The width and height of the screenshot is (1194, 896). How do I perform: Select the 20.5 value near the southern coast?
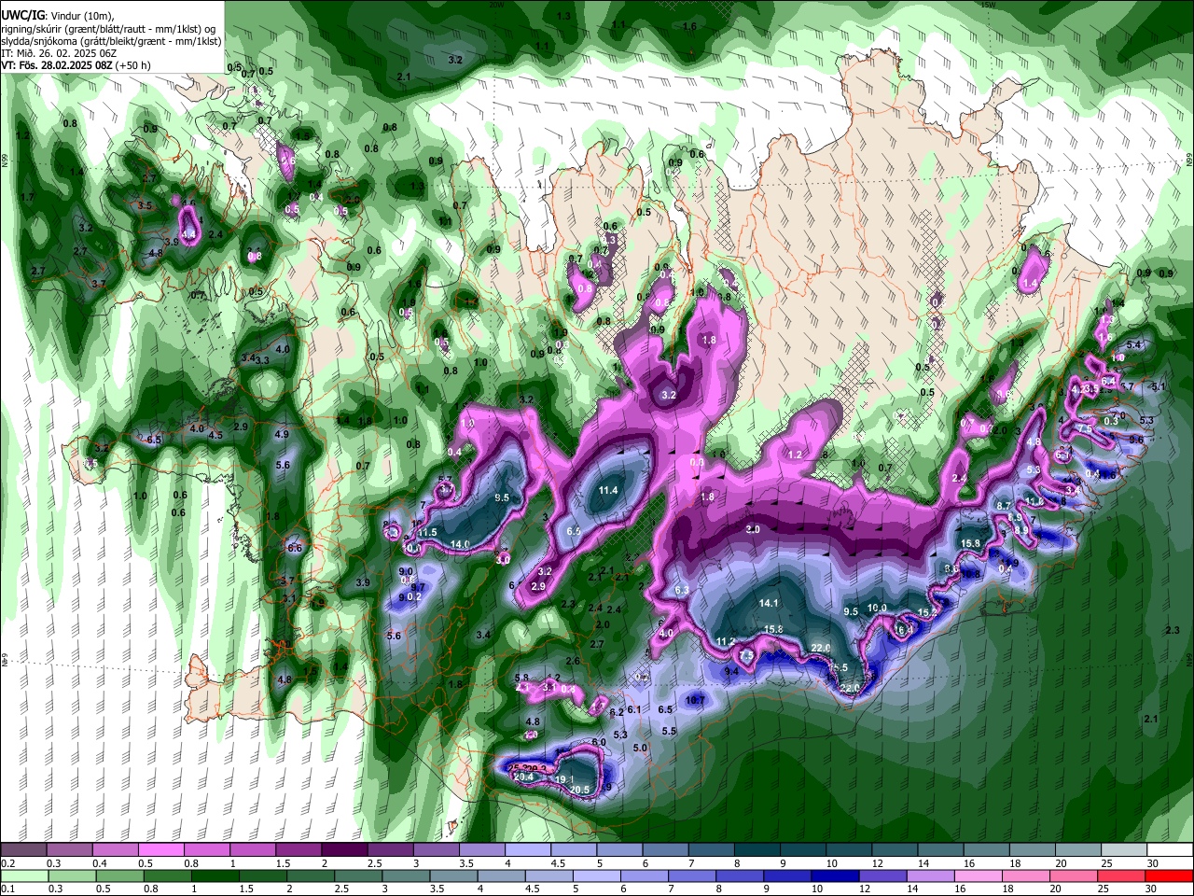pos(580,790)
